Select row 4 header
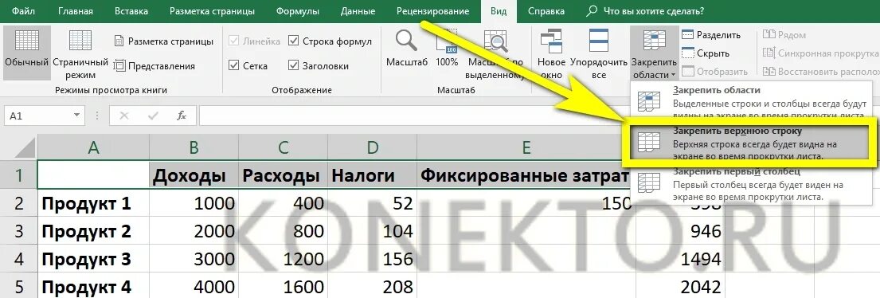Screen dimensions: 880x298 [x=18, y=258]
